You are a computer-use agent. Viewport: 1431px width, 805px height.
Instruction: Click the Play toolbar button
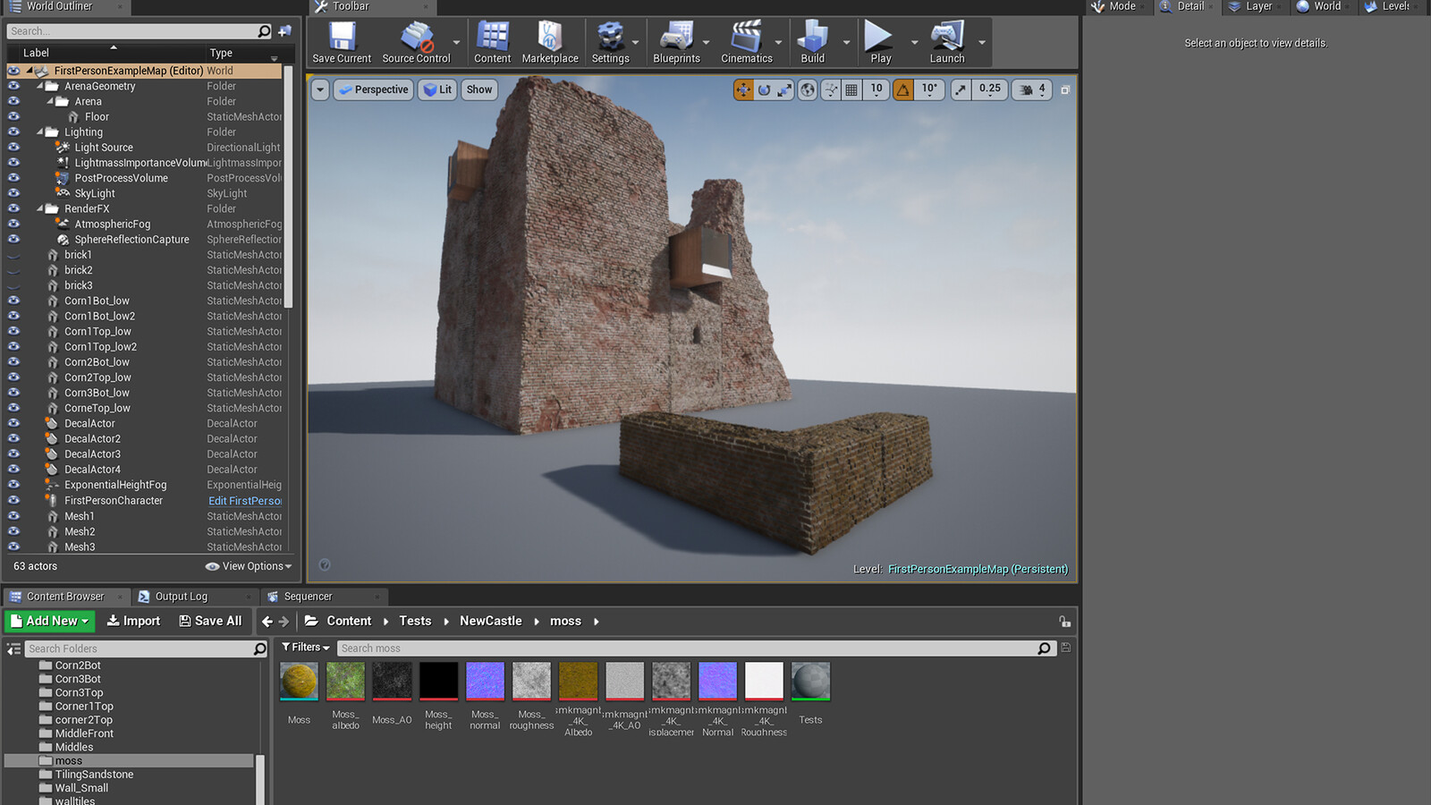coord(880,42)
